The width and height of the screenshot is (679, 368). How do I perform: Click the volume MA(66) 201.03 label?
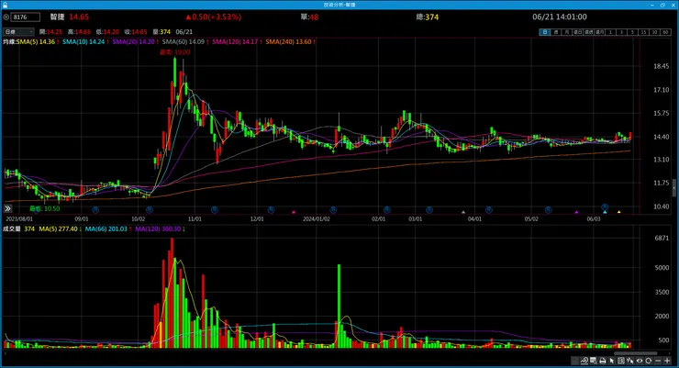click(x=108, y=229)
